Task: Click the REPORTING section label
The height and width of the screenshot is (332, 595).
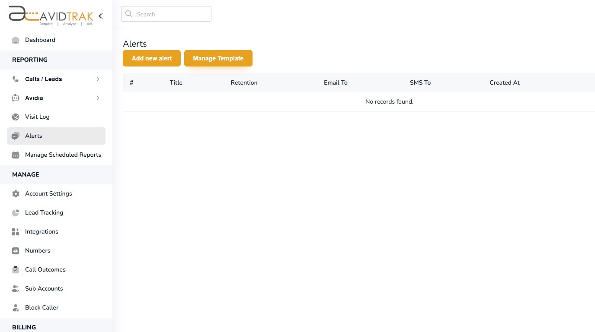Action: pos(30,60)
